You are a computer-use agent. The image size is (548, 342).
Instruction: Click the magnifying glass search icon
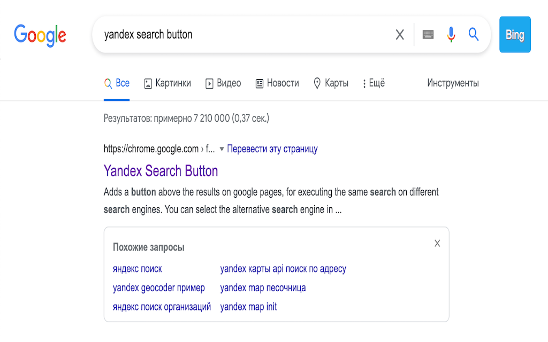point(474,35)
